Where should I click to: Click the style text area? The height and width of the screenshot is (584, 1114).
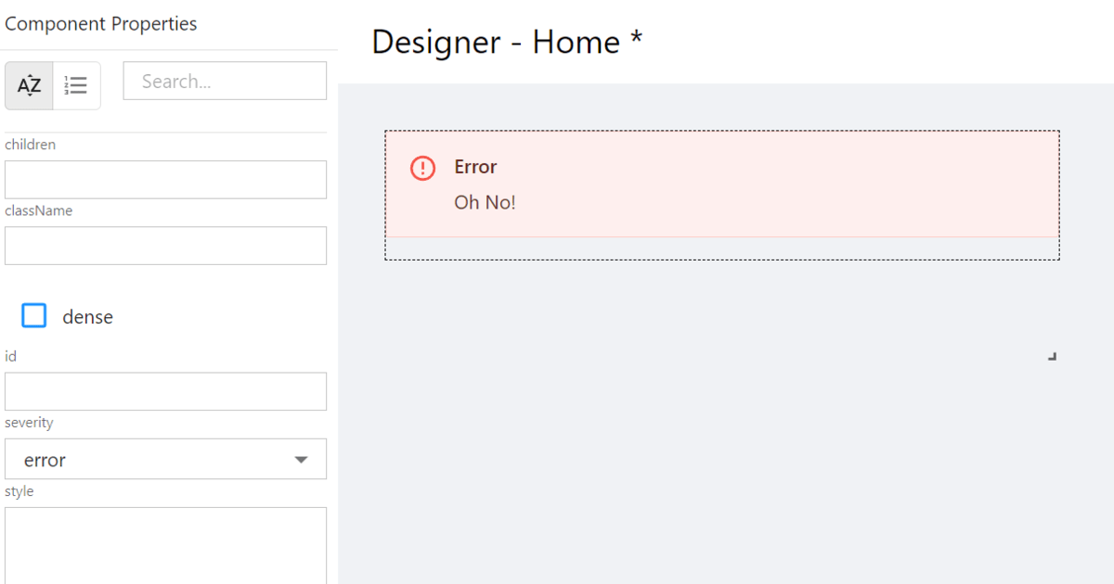click(x=165, y=545)
